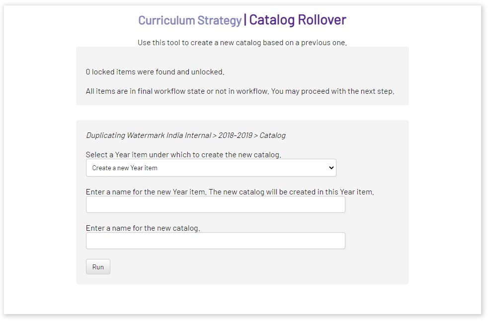Click the 'Enter a name for the new catalog' label
The image size is (488, 321).
click(143, 228)
